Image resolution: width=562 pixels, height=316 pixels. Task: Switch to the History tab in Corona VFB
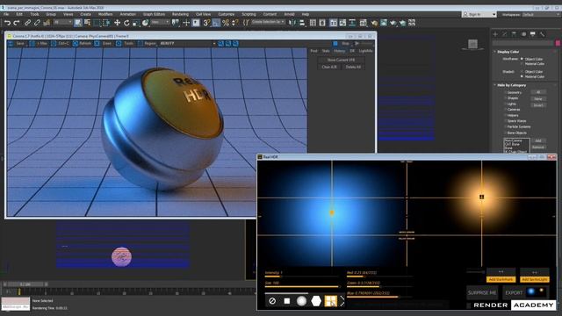coord(339,51)
